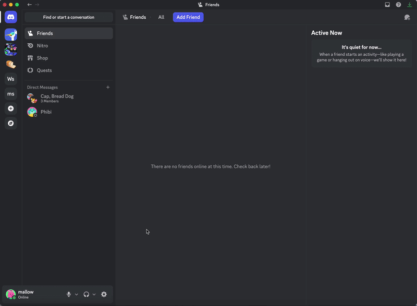This screenshot has height=306, width=417.
Task: Open Quests page
Action: 69,70
